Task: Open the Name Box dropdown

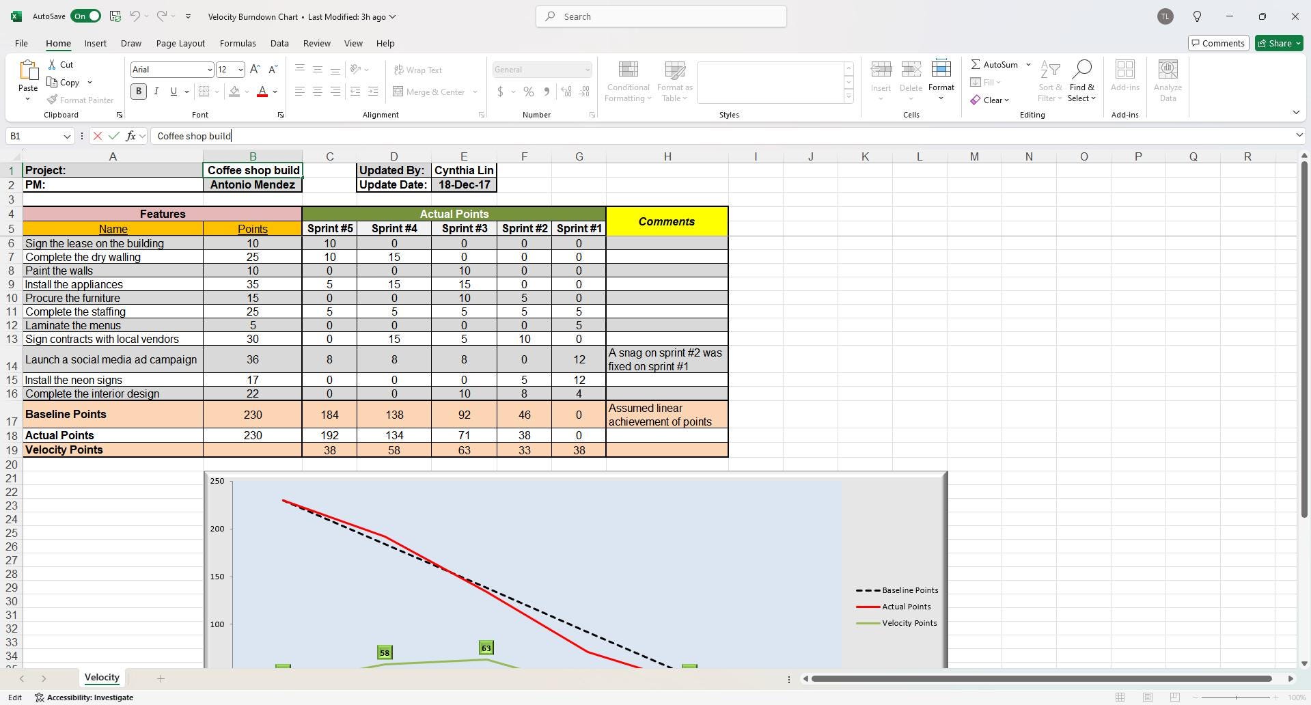Action: (67, 136)
